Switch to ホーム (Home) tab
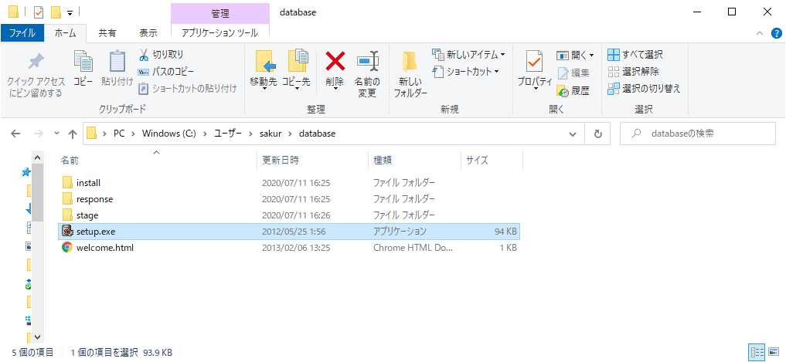The width and height of the screenshot is (786, 362). [66, 33]
